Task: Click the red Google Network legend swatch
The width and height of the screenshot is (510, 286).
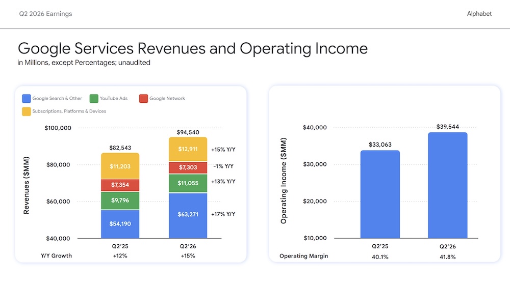Action: (143, 98)
